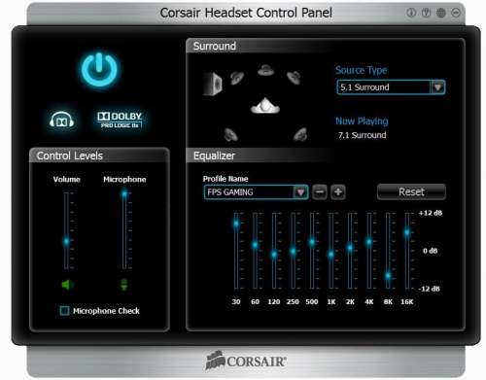Minimize the control panel window

[456, 13]
